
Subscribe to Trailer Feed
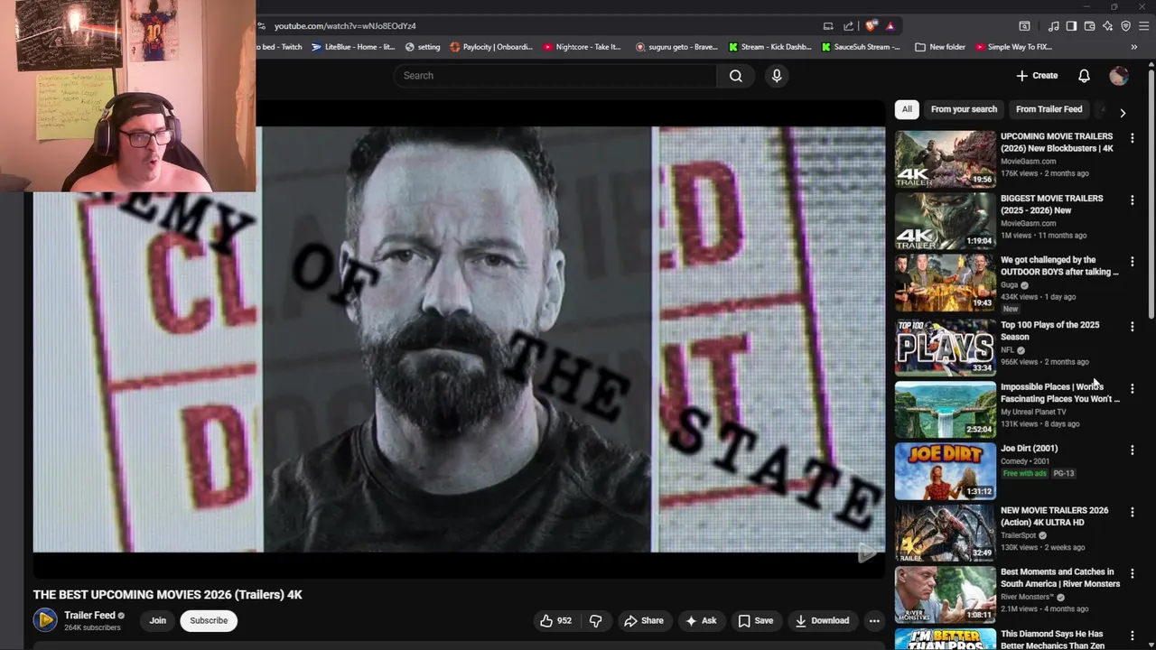coord(209,621)
